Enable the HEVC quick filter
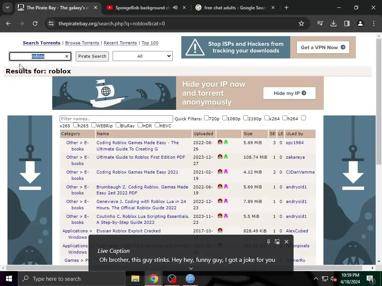Viewport: 382px width, 286px height. coord(157,125)
